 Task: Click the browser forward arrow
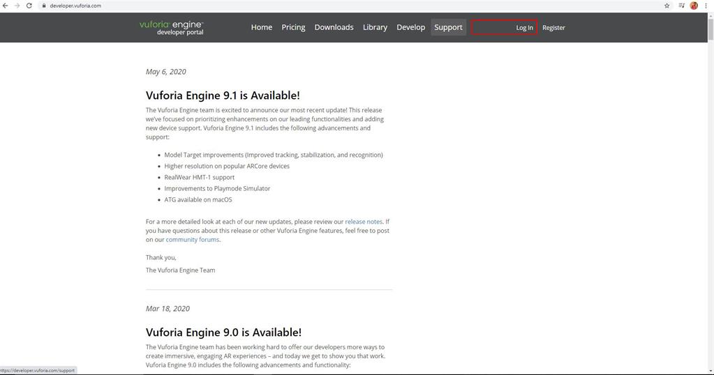[x=17, y=6]
